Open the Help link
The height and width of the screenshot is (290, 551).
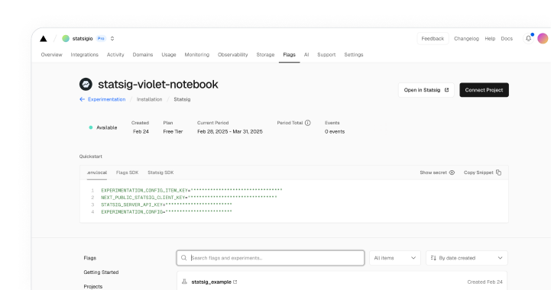490,39
